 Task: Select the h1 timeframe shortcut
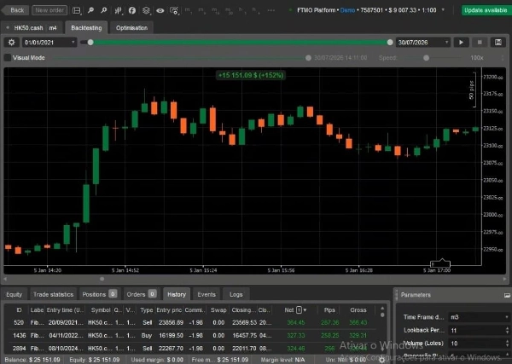[241, 10]
